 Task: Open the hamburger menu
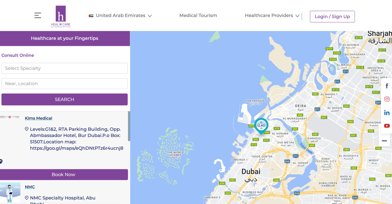tap(38, 15)
